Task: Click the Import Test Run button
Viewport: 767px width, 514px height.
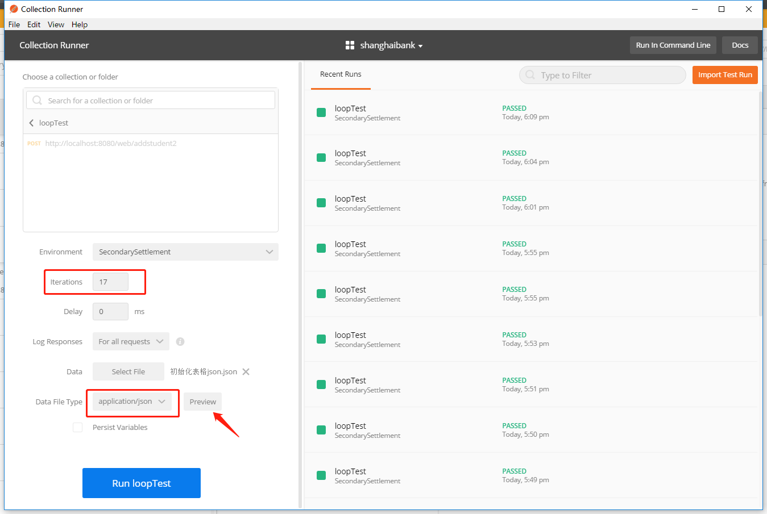Action: pos(725,74)
